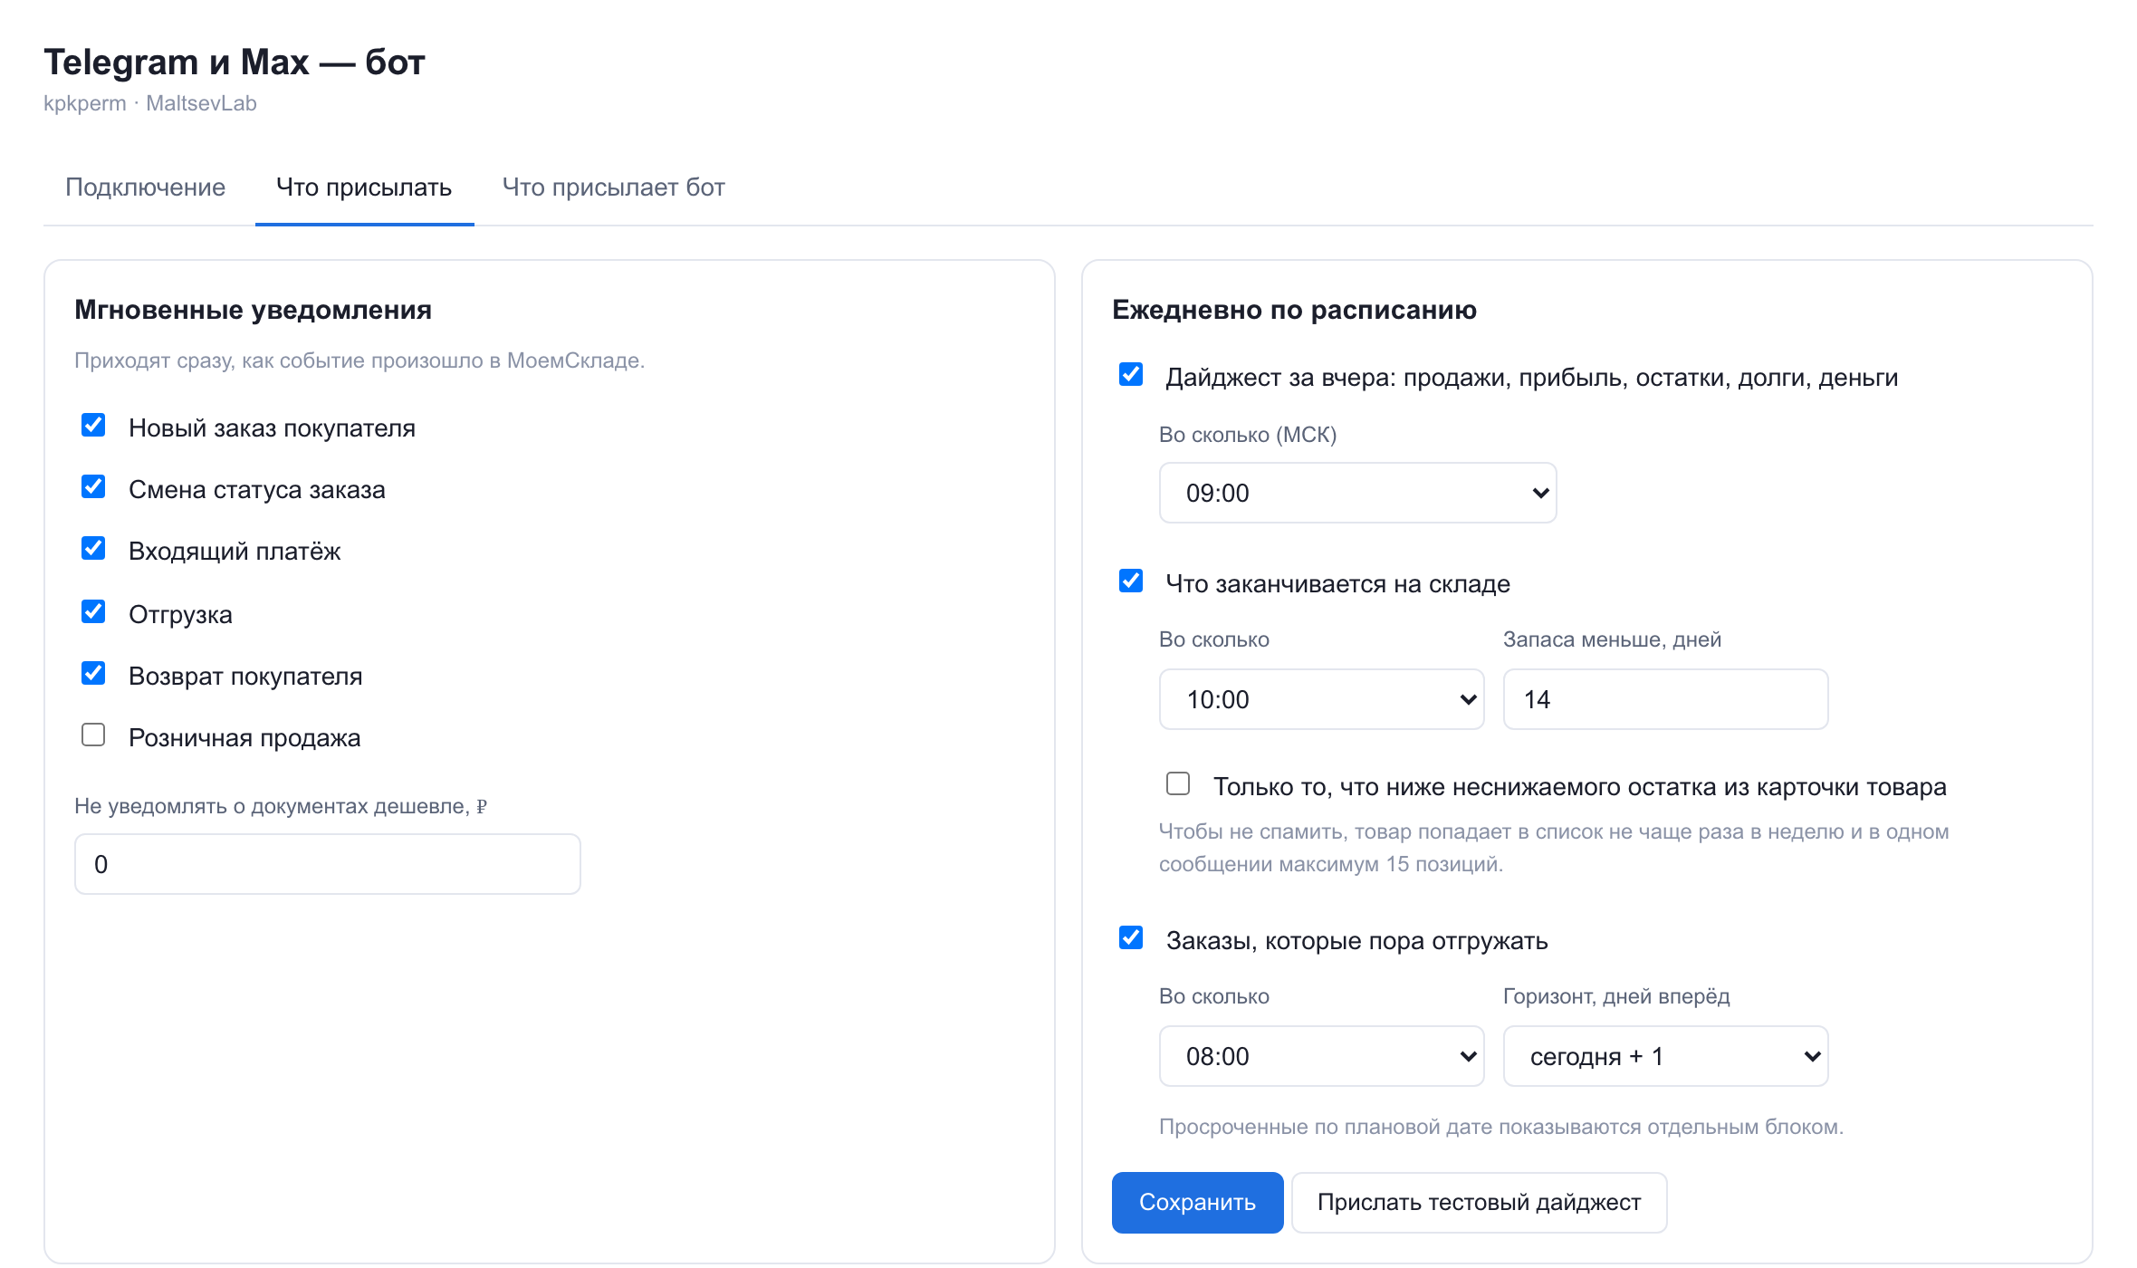Enable Розничная продажа notification

tap(93, 735)
